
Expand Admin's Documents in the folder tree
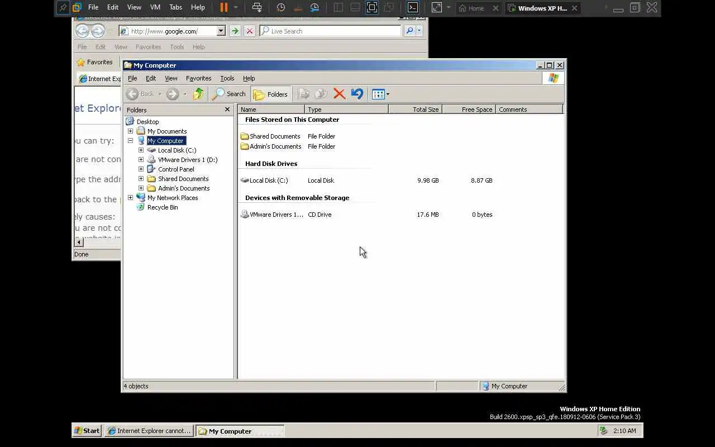pos(141,188)
